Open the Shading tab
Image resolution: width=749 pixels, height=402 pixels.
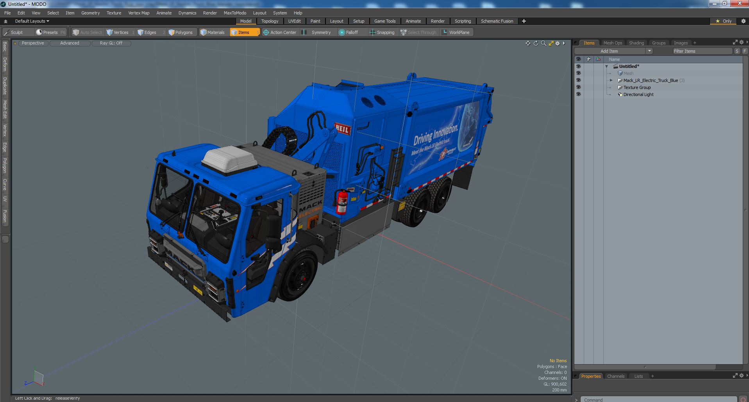click(636, 43)
